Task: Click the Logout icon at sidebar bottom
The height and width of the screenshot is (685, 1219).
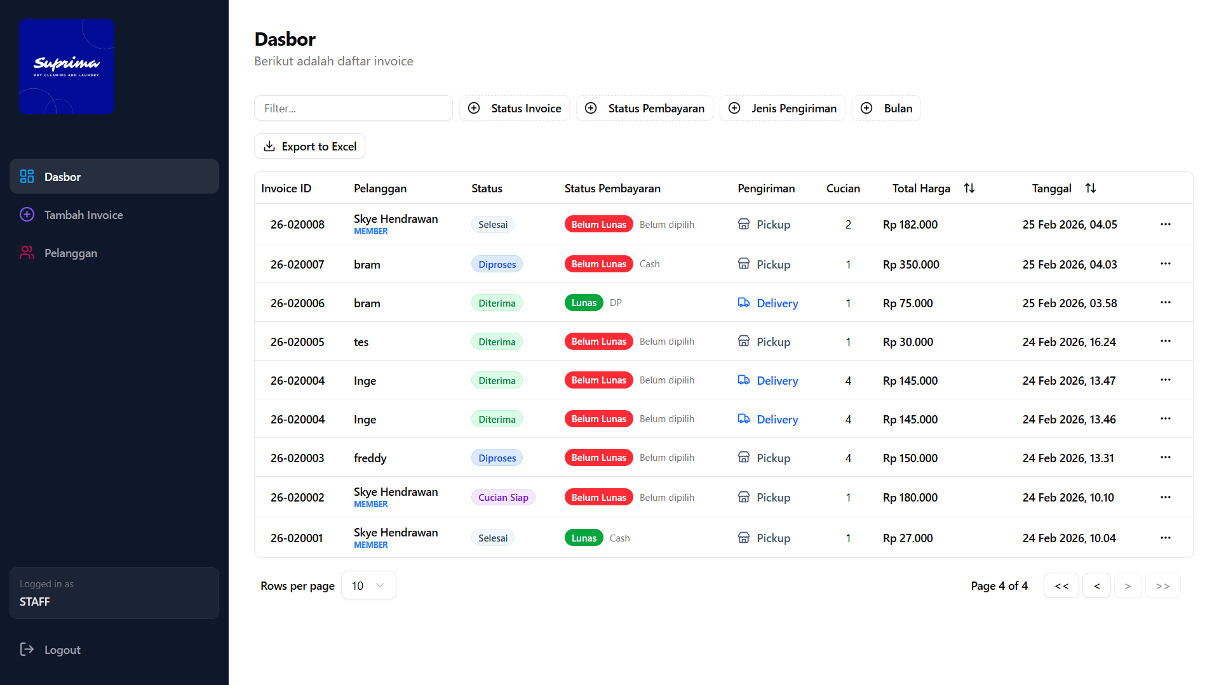Action: coord(27,649)
